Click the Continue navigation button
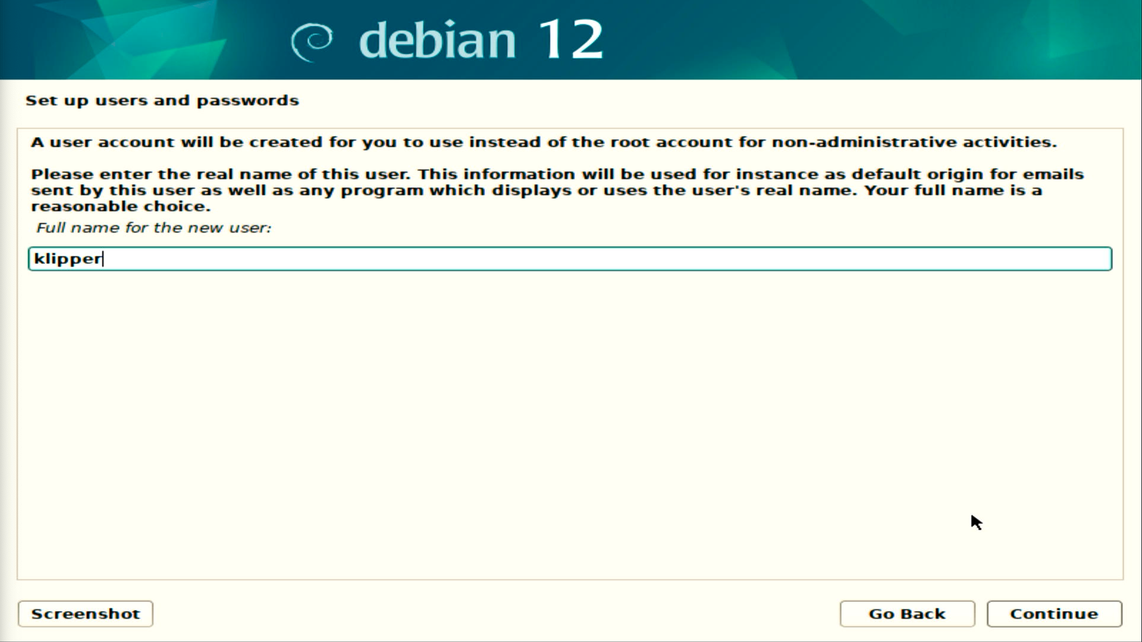This screenshot has width=1142, height=642. [1053, 613]
